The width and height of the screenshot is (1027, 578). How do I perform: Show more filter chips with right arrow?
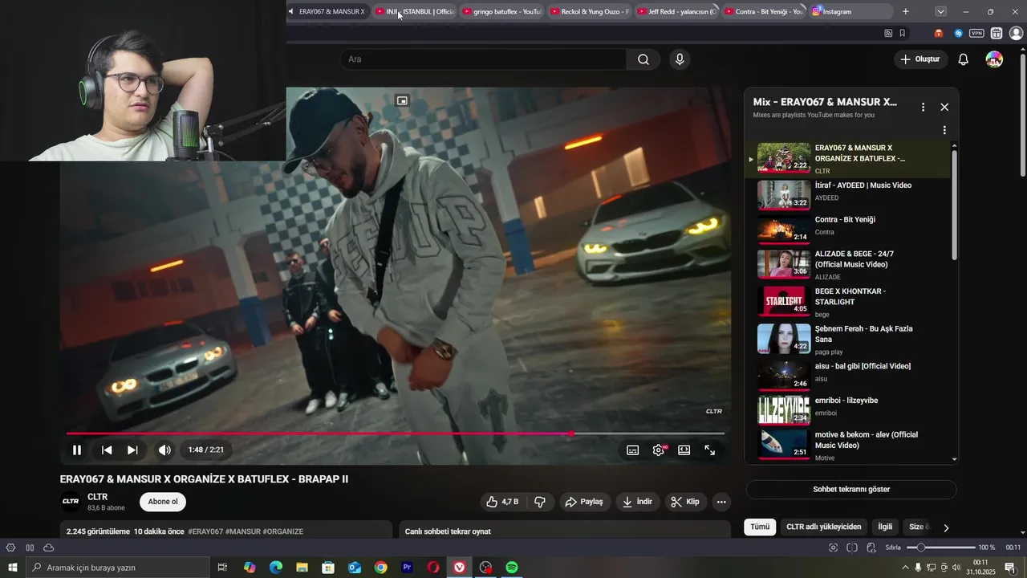946,527
